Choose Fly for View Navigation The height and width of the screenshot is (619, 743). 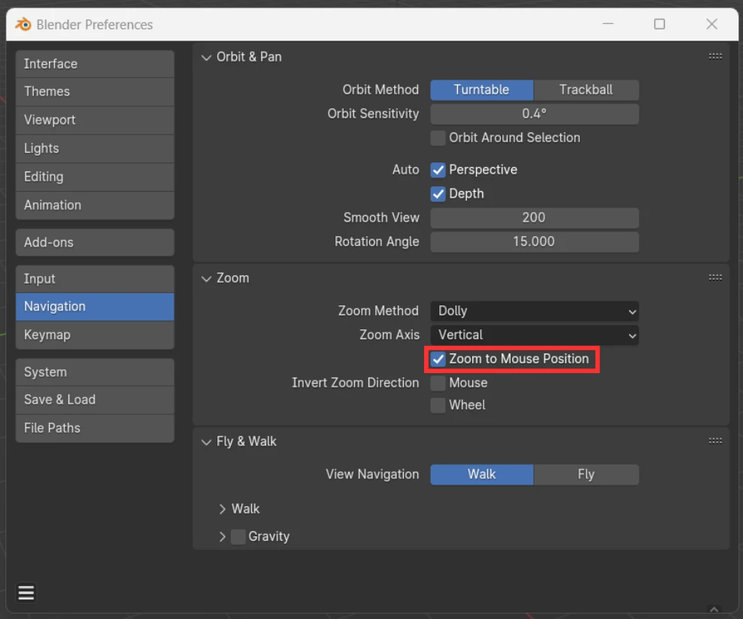(586, 475)
